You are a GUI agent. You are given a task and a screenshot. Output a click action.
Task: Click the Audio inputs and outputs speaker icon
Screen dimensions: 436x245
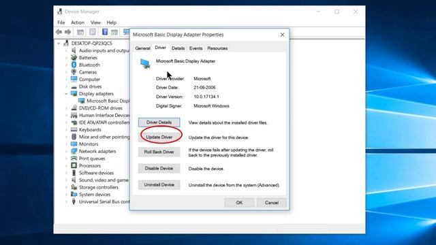pyautogui.click(x=74, y=50)
